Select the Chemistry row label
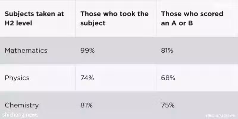 pos(22,106)
